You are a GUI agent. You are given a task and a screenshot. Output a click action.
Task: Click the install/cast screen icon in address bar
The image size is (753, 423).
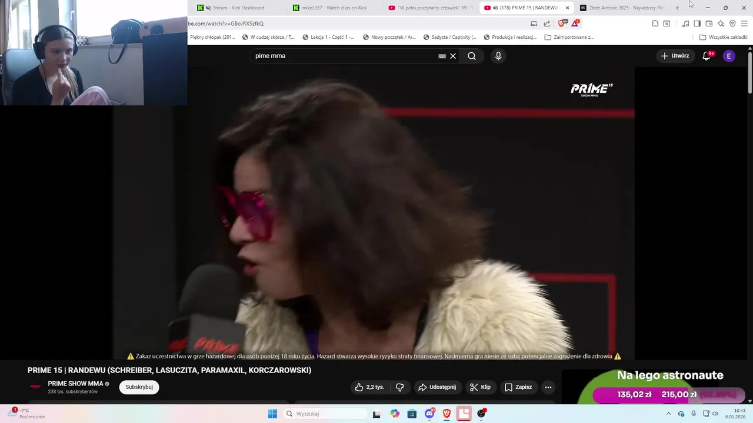click(x=534, y=23)
